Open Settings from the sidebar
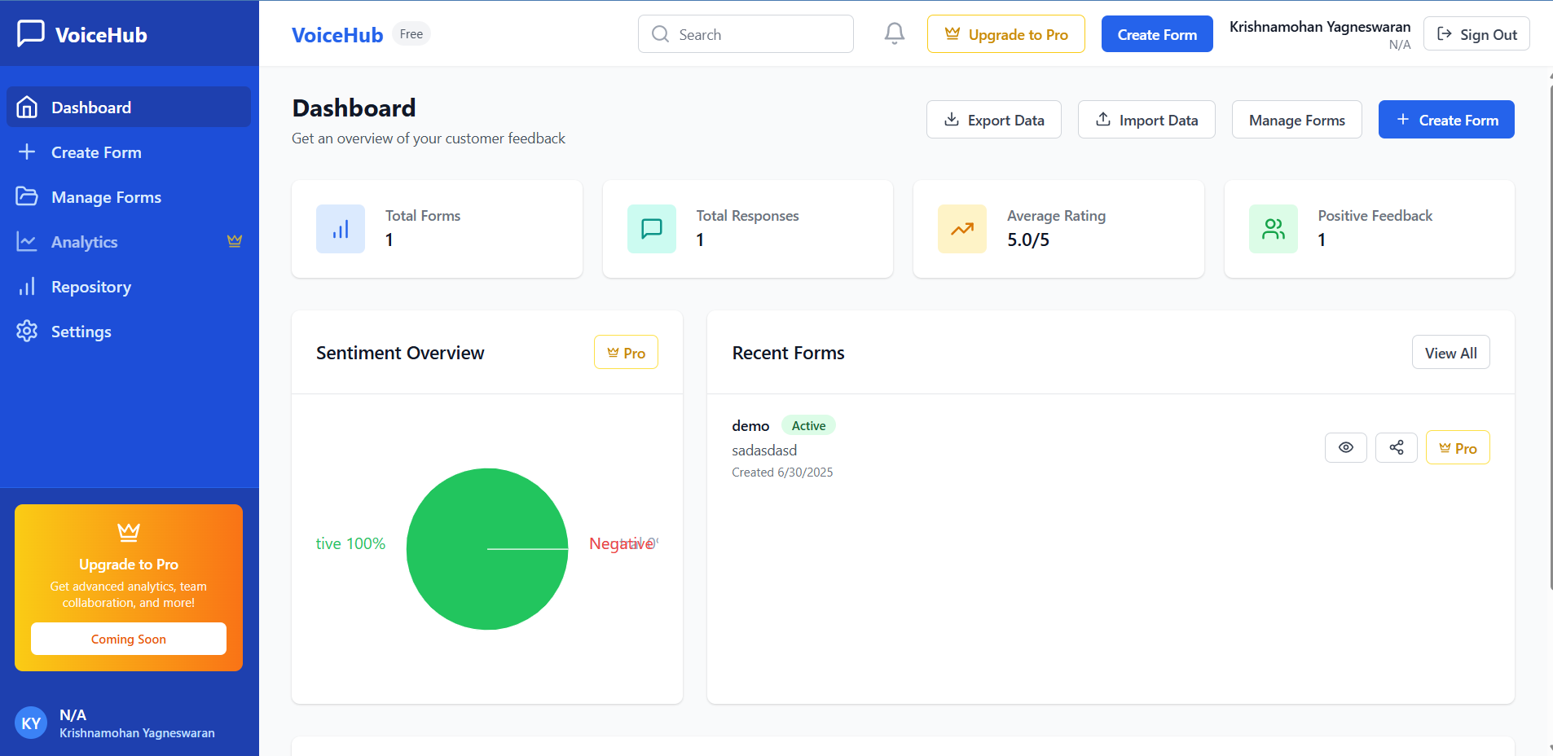Viewport: 1553px width, 756px height. click(129, 331)
